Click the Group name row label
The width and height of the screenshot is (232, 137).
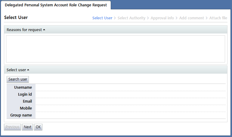point(21,115)
